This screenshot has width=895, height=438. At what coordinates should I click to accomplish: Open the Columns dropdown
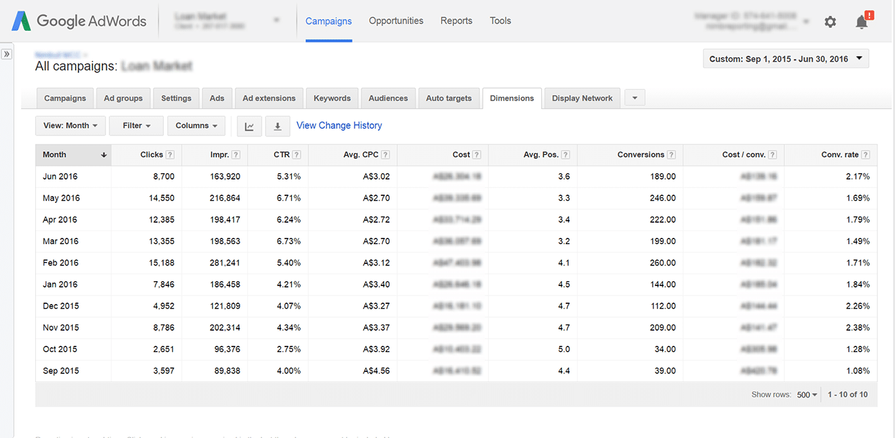coord(196,126)
